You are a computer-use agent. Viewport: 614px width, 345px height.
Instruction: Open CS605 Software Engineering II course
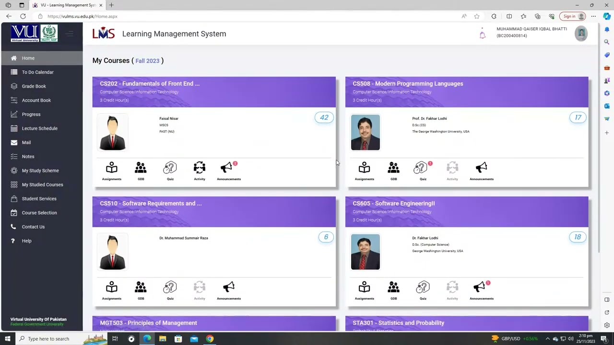pos(394,203)
